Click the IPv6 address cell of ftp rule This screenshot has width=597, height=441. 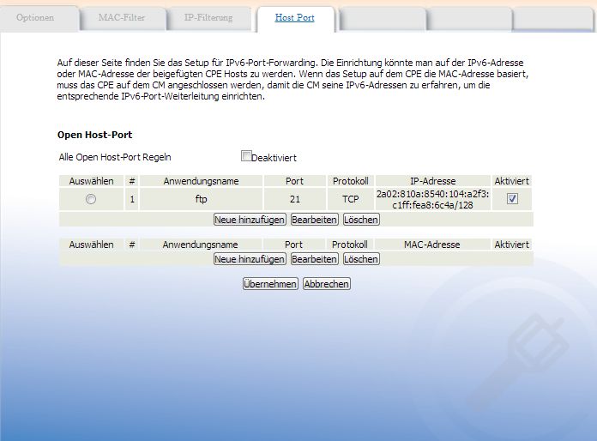click(432, 199)
